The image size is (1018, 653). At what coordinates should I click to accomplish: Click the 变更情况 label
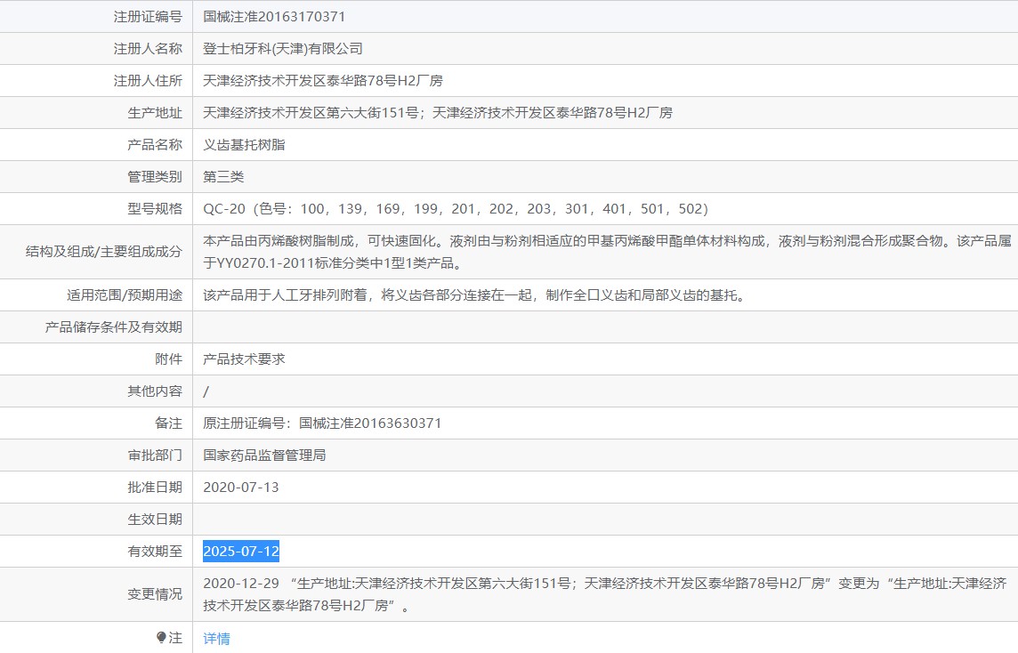click(x=155, y=594)
